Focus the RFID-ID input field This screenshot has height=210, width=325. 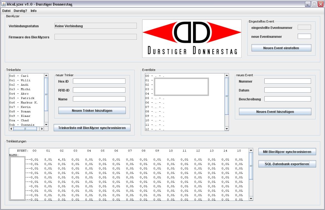click(99, 90)
